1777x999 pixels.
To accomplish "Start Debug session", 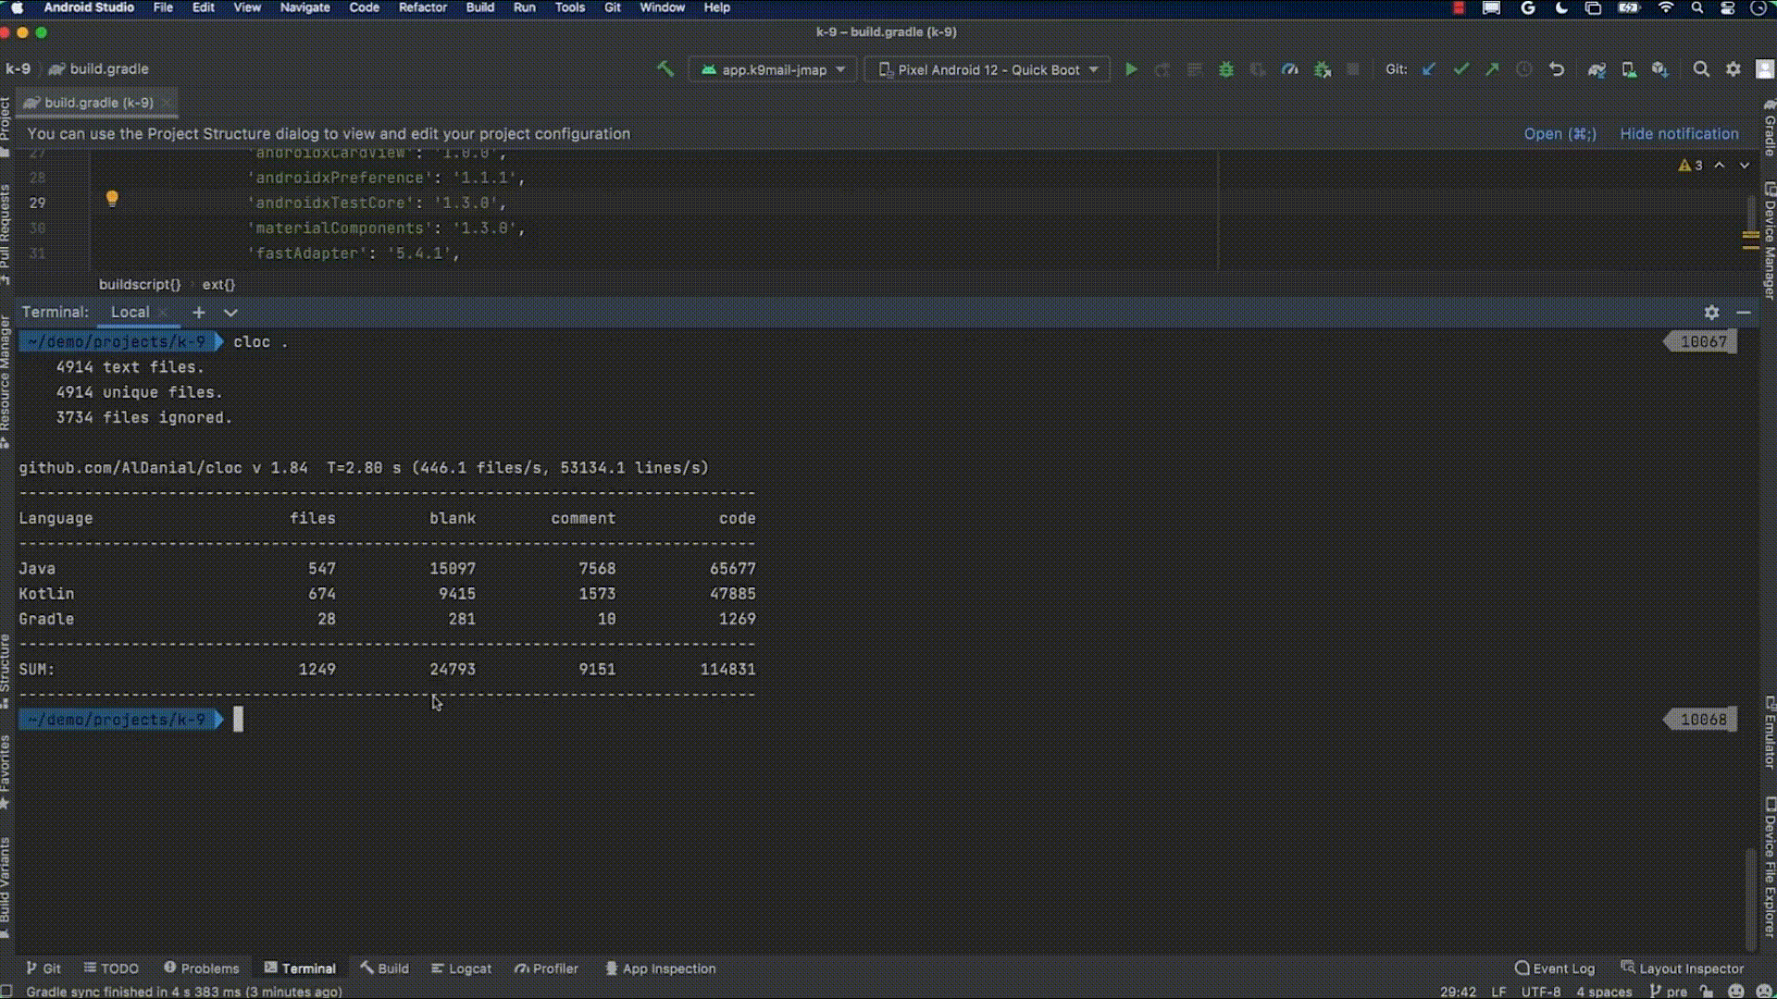I will (x=1226, y=68).
